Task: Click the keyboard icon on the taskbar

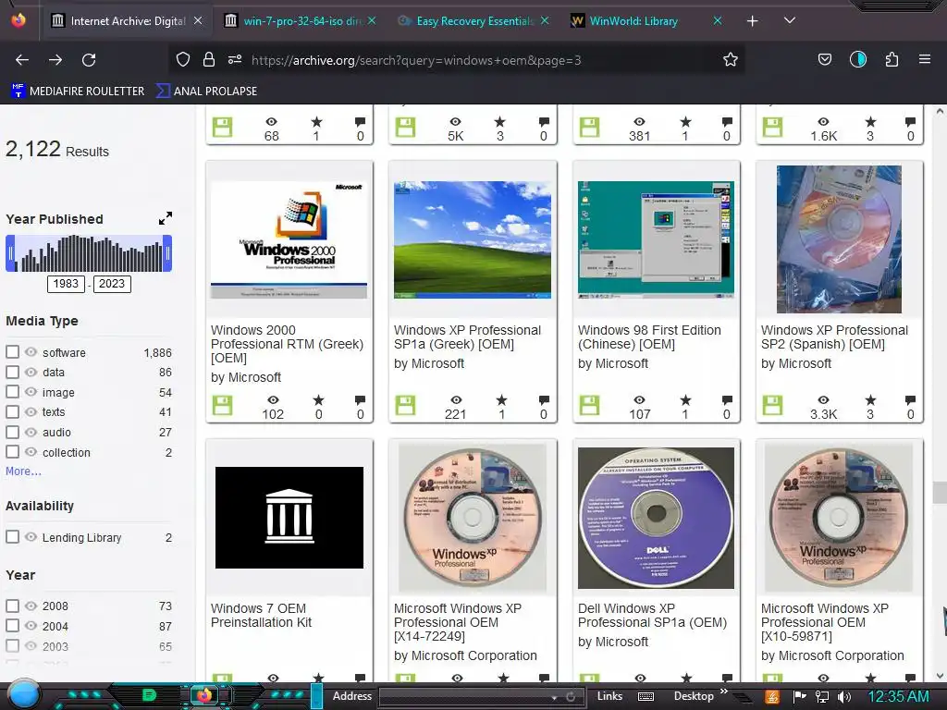Action: (646, 696)
